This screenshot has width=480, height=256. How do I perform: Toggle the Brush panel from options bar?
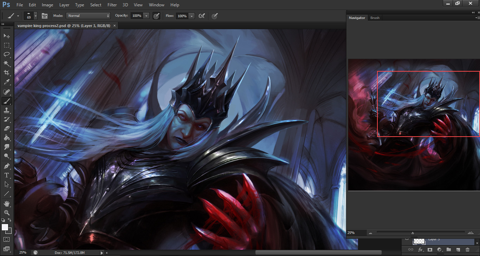click(45, 16)
